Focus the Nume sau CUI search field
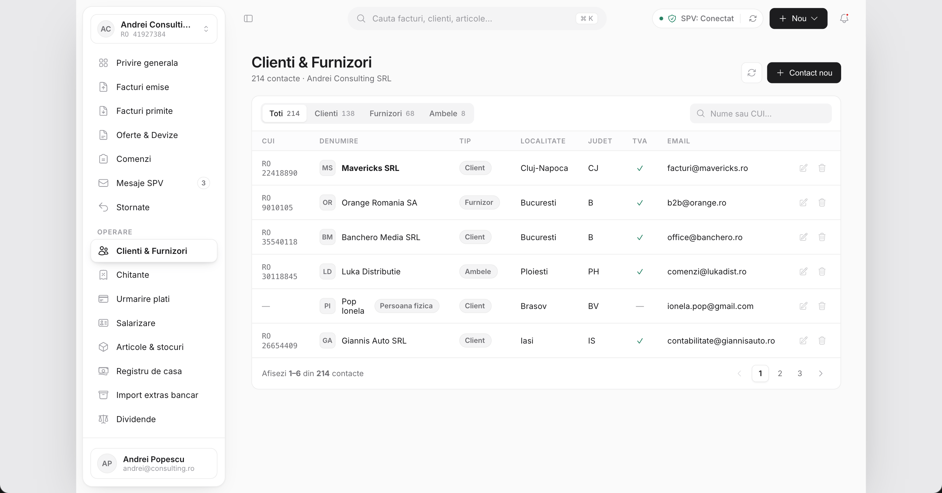Viewport: 942px width, 493px height. (760, 114)
